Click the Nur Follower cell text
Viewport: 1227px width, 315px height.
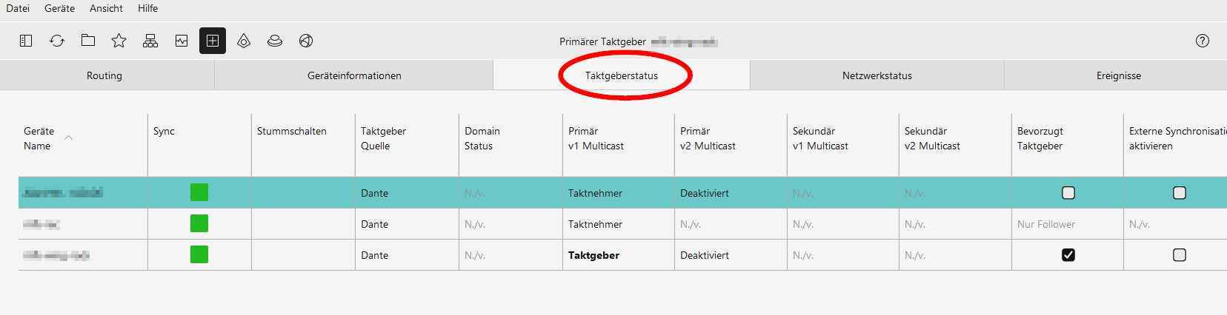tap(1045, 224)
